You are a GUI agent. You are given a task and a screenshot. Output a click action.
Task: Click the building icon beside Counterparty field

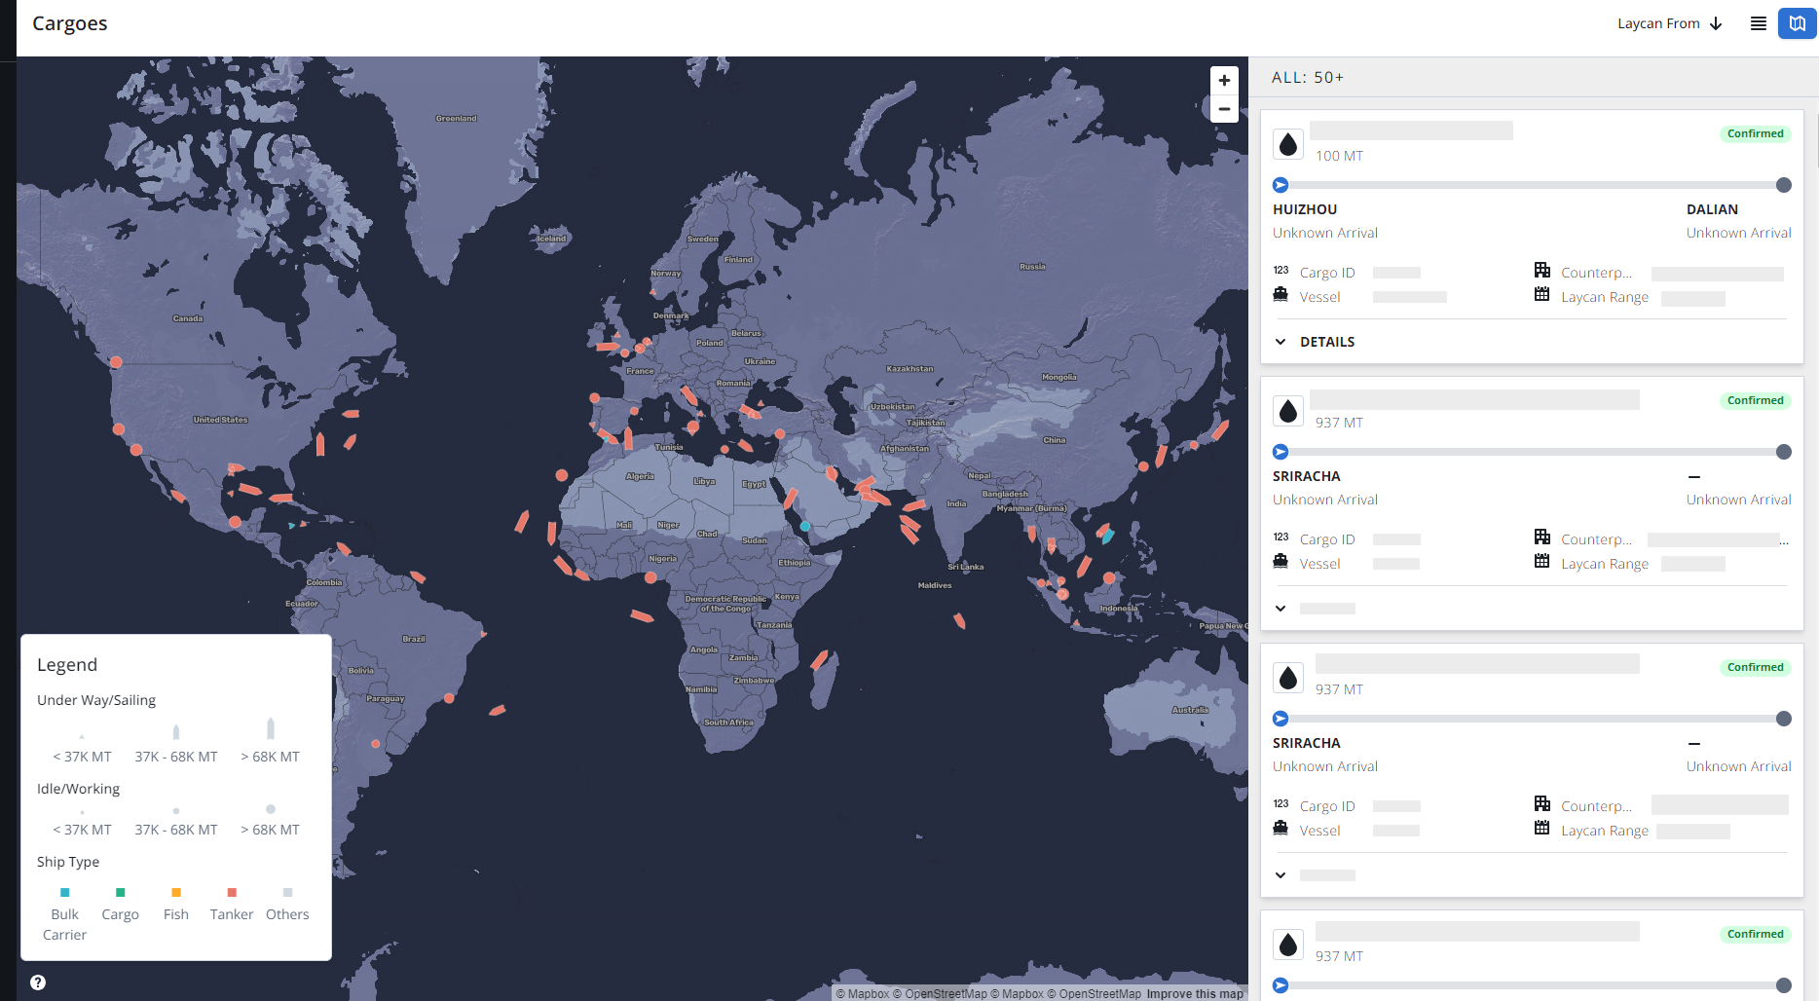[x=1542, y=270]
